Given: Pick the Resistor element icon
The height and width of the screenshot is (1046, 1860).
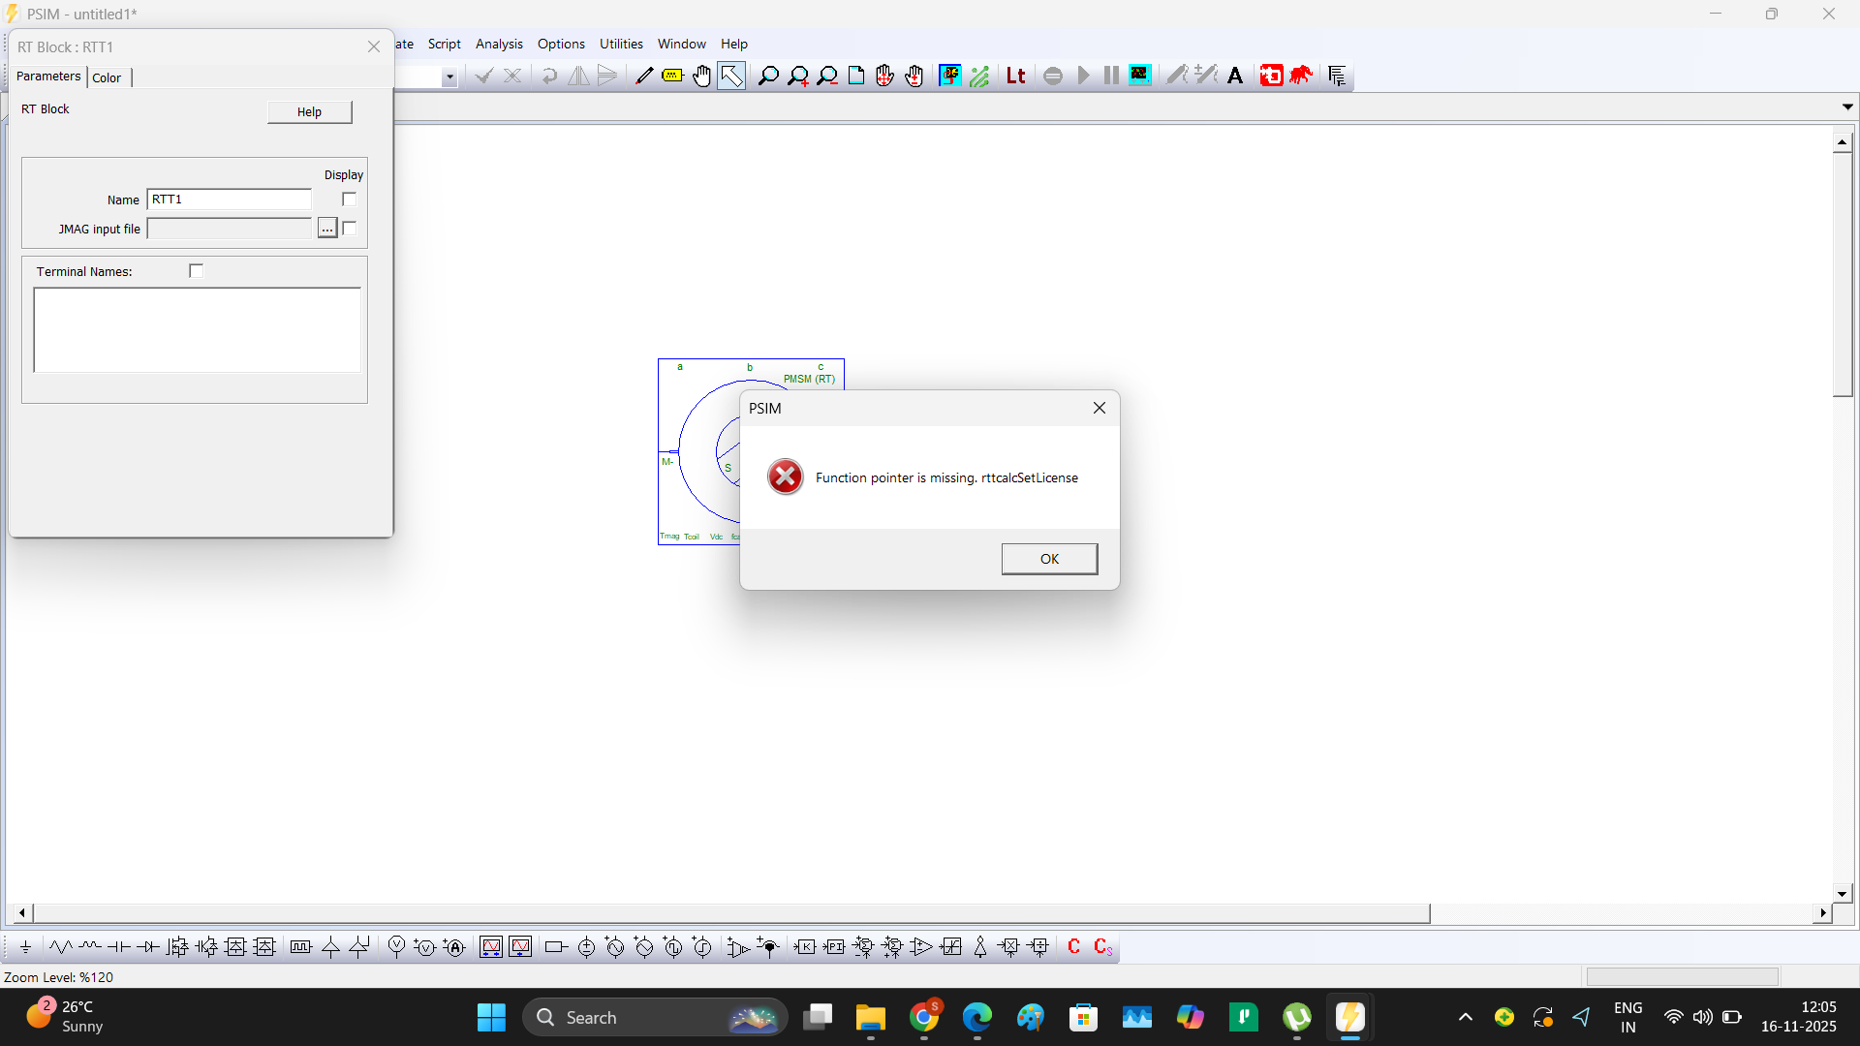Looking at the screenshot, I should click(x=61, y=947).
